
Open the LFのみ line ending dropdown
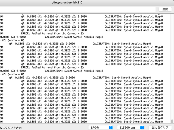(100, 127)
